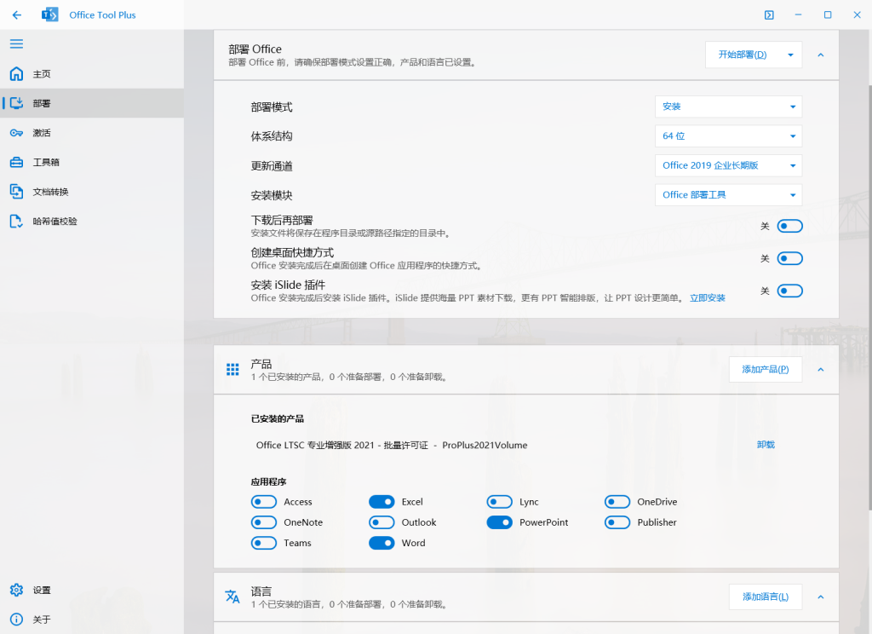
Task: Change the 体系结构 selection dropdown
Action: pyautogui.click(x=728, y=135)
